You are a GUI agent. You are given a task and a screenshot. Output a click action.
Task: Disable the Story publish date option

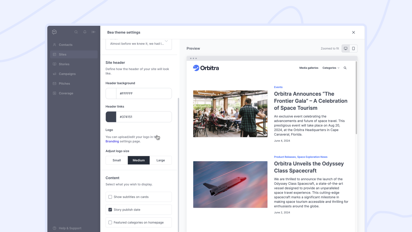click(x=110, y=209)
